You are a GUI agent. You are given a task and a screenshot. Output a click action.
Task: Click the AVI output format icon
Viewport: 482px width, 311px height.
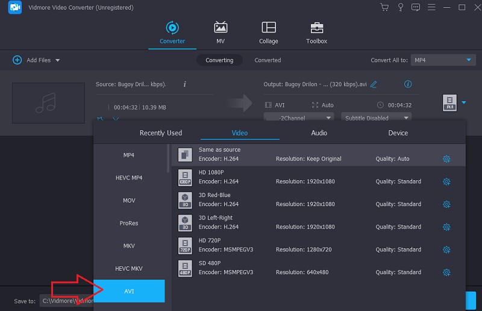(x=449, y=102)
